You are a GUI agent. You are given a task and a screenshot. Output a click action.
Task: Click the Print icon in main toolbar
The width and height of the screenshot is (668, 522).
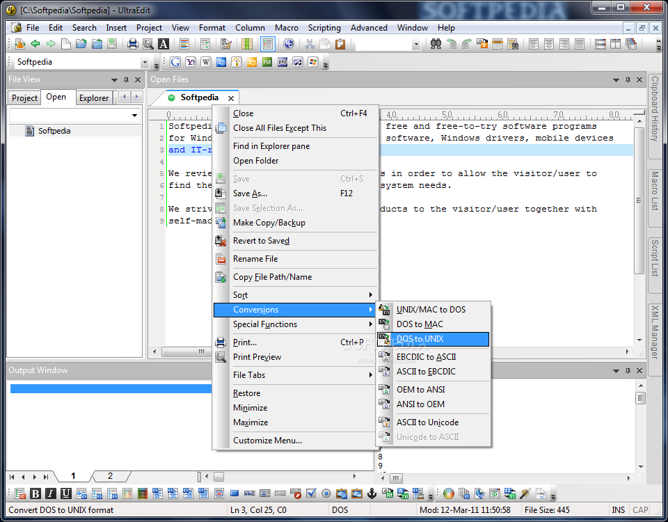click(x=132, y=43)
